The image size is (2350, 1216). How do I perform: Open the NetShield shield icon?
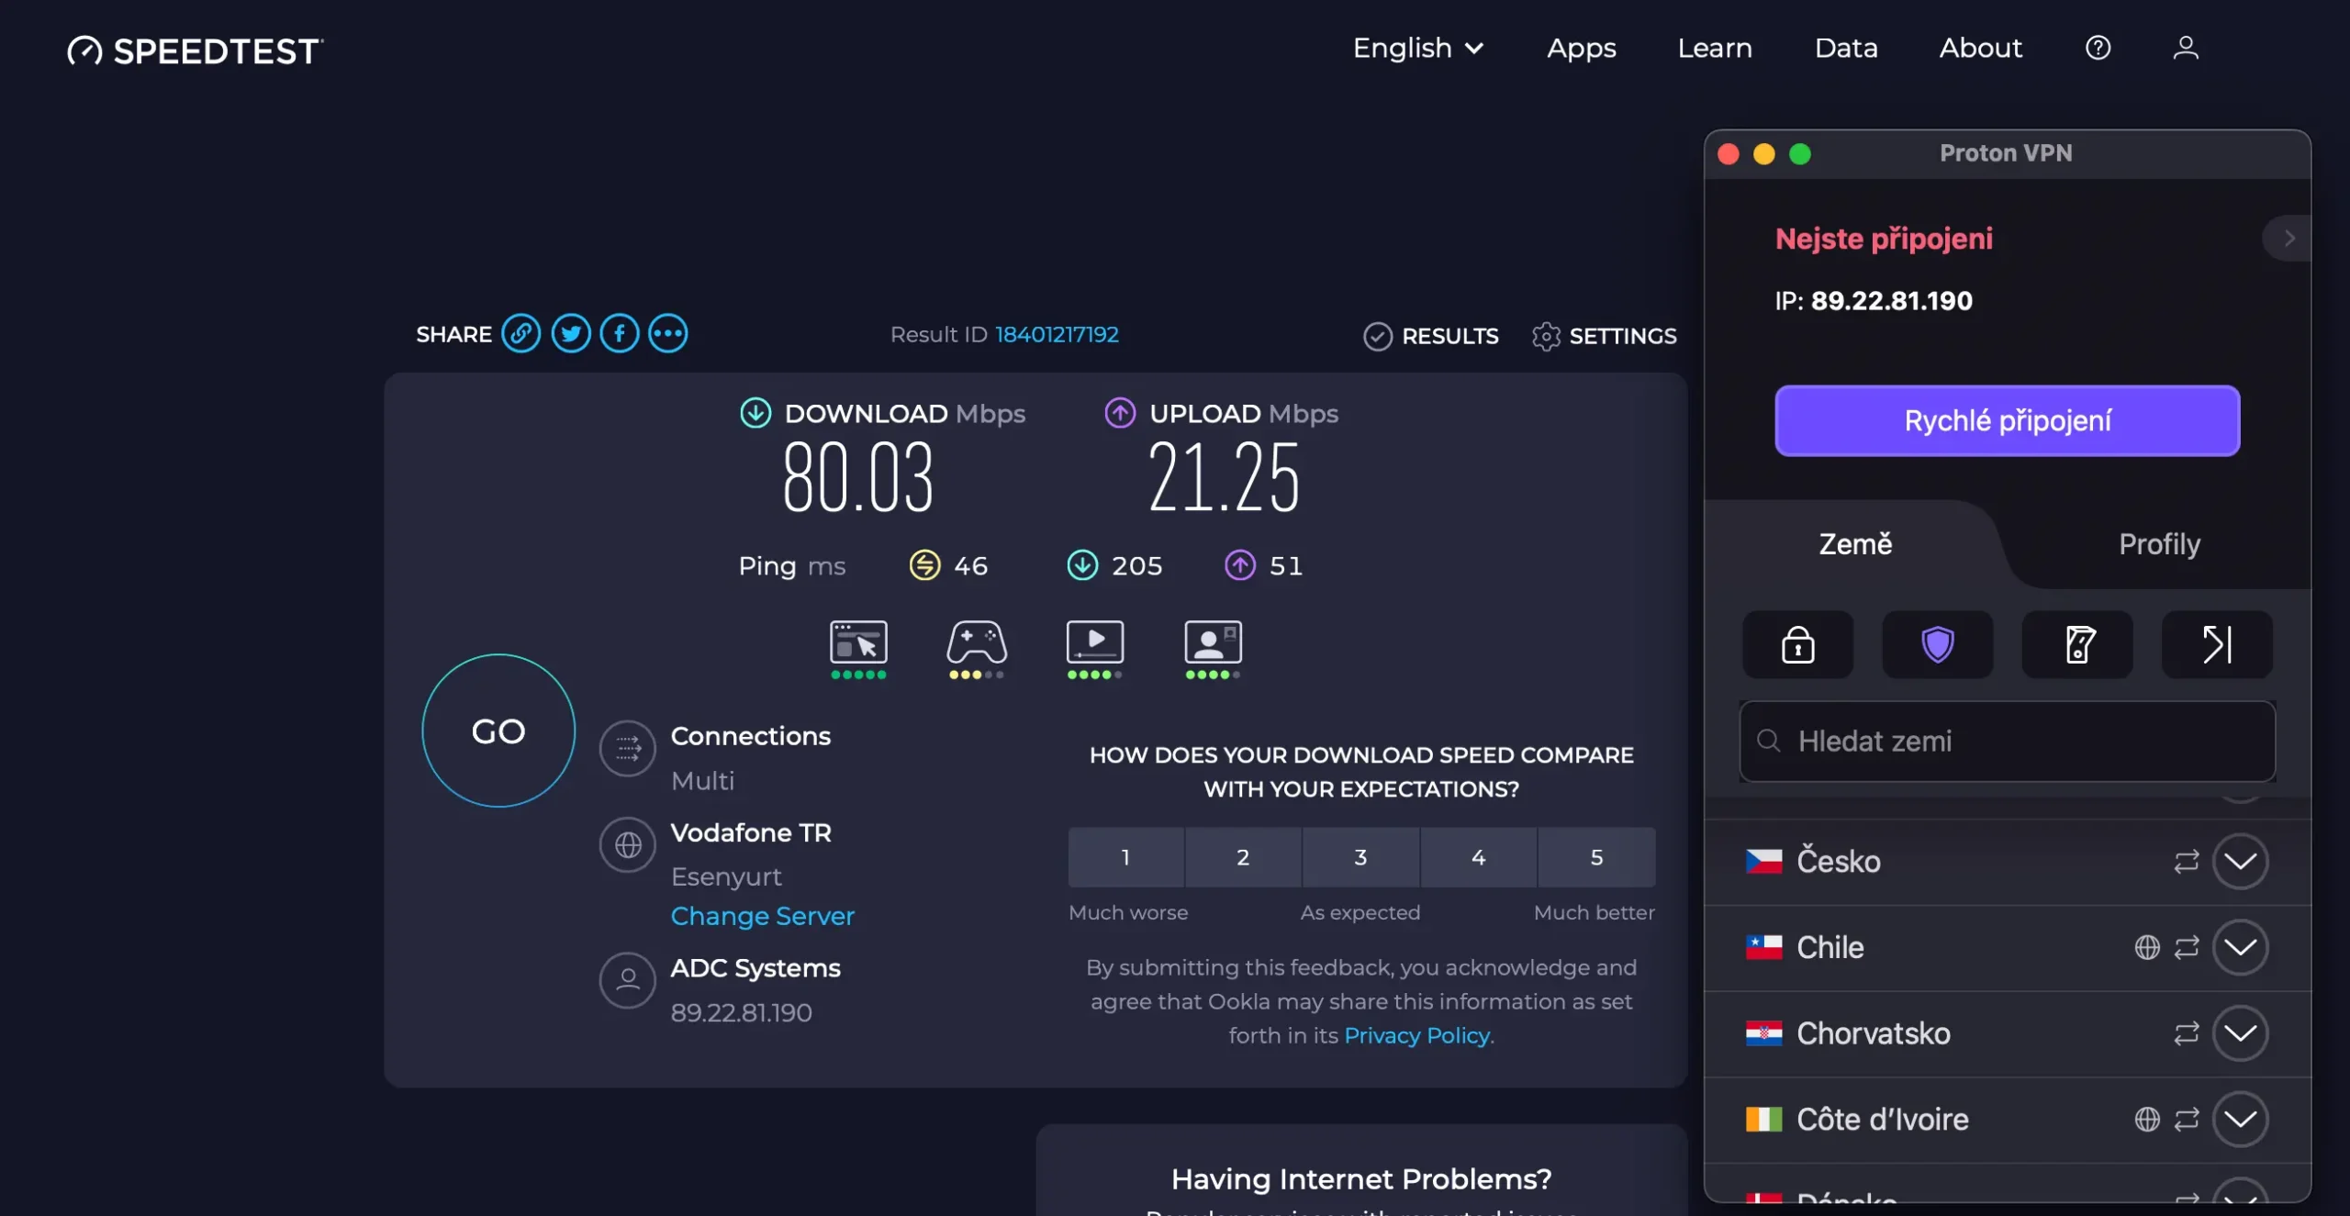point(1937,644)
